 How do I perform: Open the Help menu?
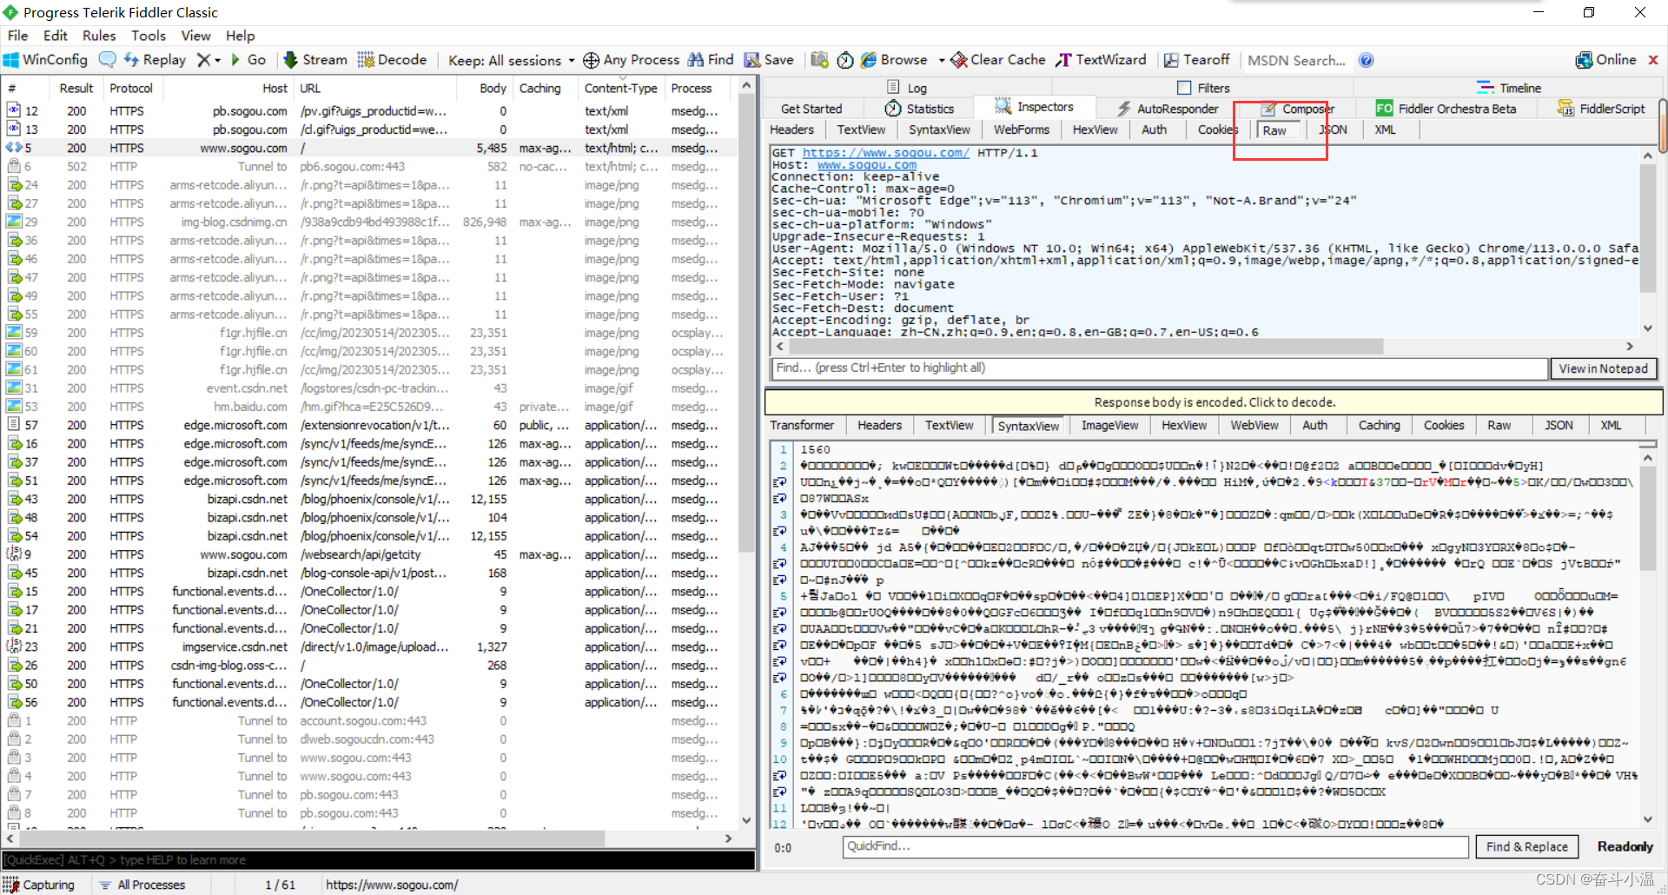(x=241, y=36)
